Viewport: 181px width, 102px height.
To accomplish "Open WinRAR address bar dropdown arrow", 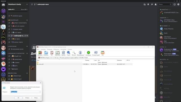I will [154, 58].
